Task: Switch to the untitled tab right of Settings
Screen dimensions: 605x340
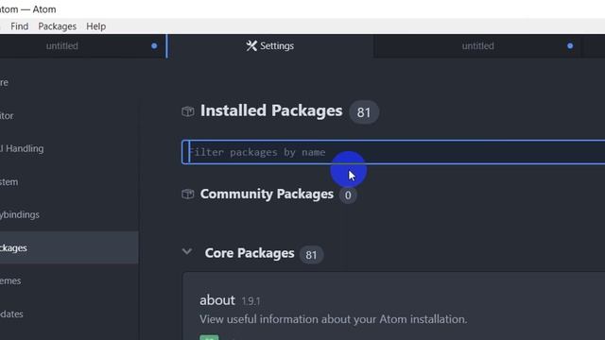Action: point(477,46)
